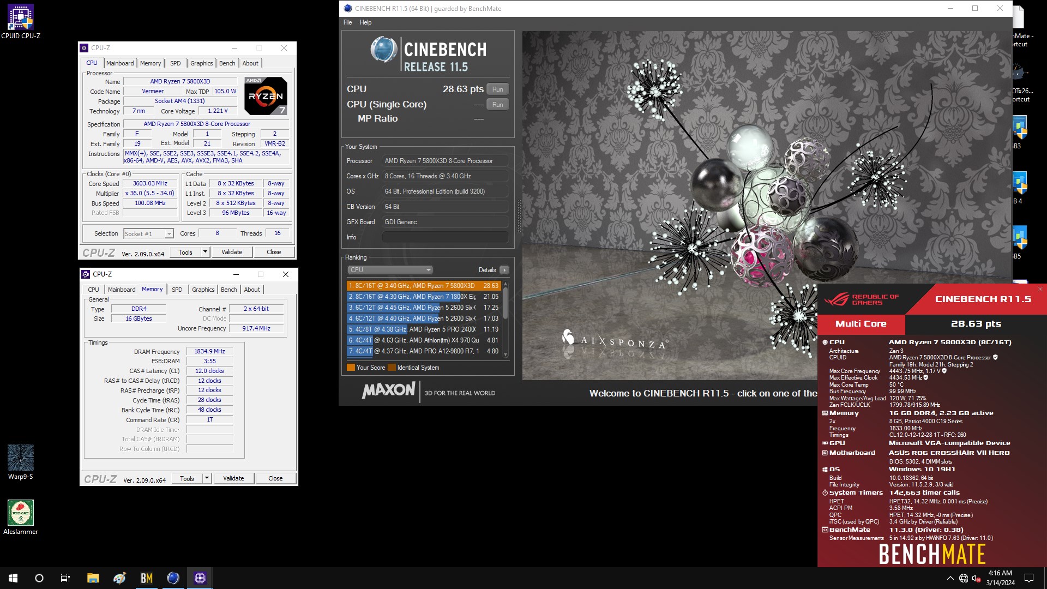Screen dimensions: 1047x589
Task: Click Close button in lower CPU-Z
Action: 275,478
